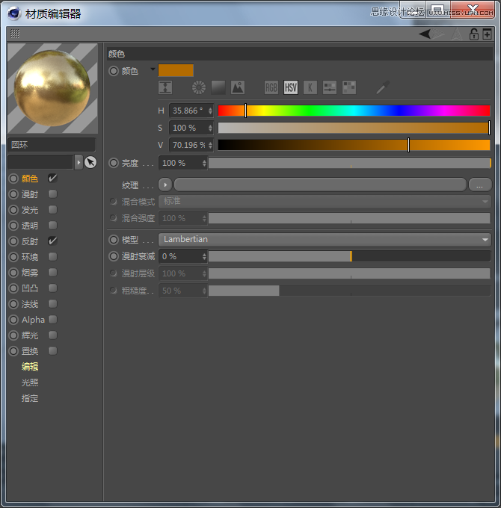Toggle the color mixer sliders icon
The width and height of the screenshot is (501, 508).
330,87
